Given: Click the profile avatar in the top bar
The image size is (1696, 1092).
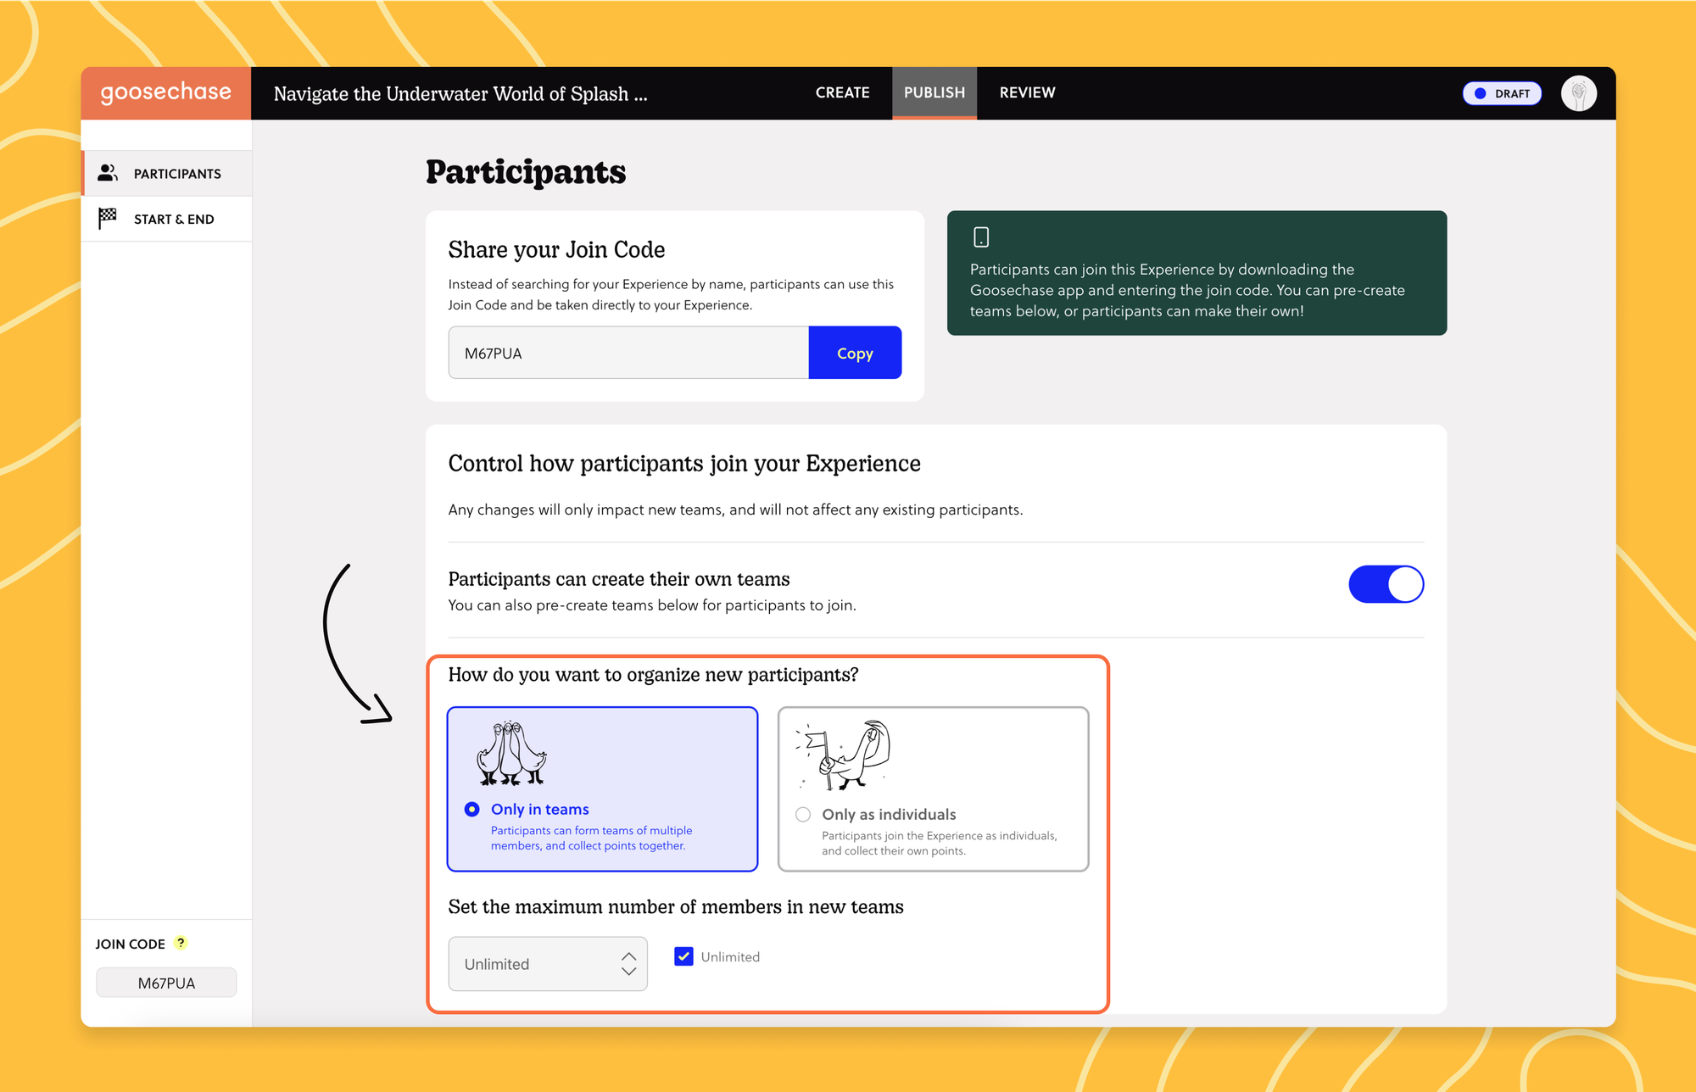Looking at the screenshot, I should click(1578, 93).
